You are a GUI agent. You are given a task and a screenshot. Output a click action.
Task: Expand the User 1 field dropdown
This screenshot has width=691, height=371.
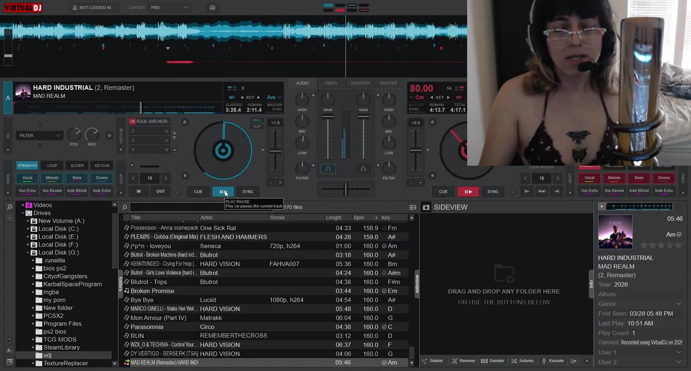pos(678,352)
